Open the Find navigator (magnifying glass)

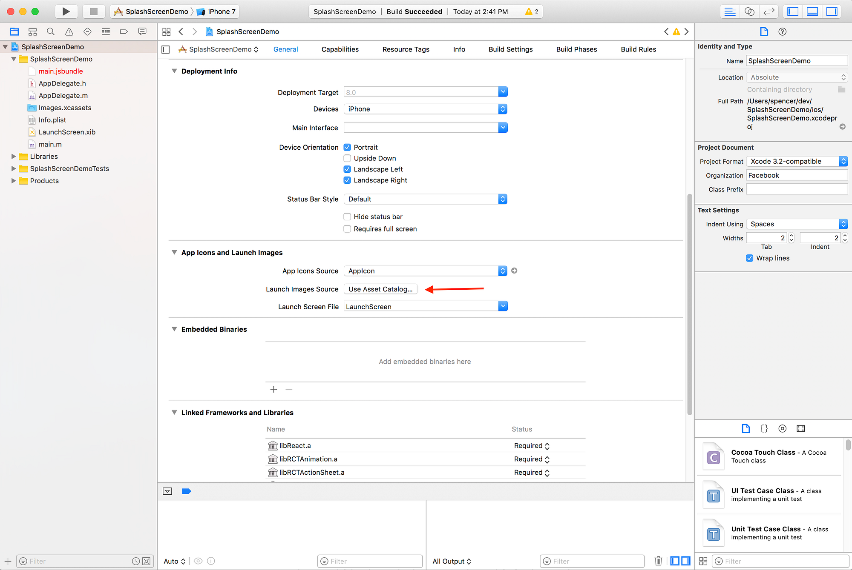click(x=51, y=31)
